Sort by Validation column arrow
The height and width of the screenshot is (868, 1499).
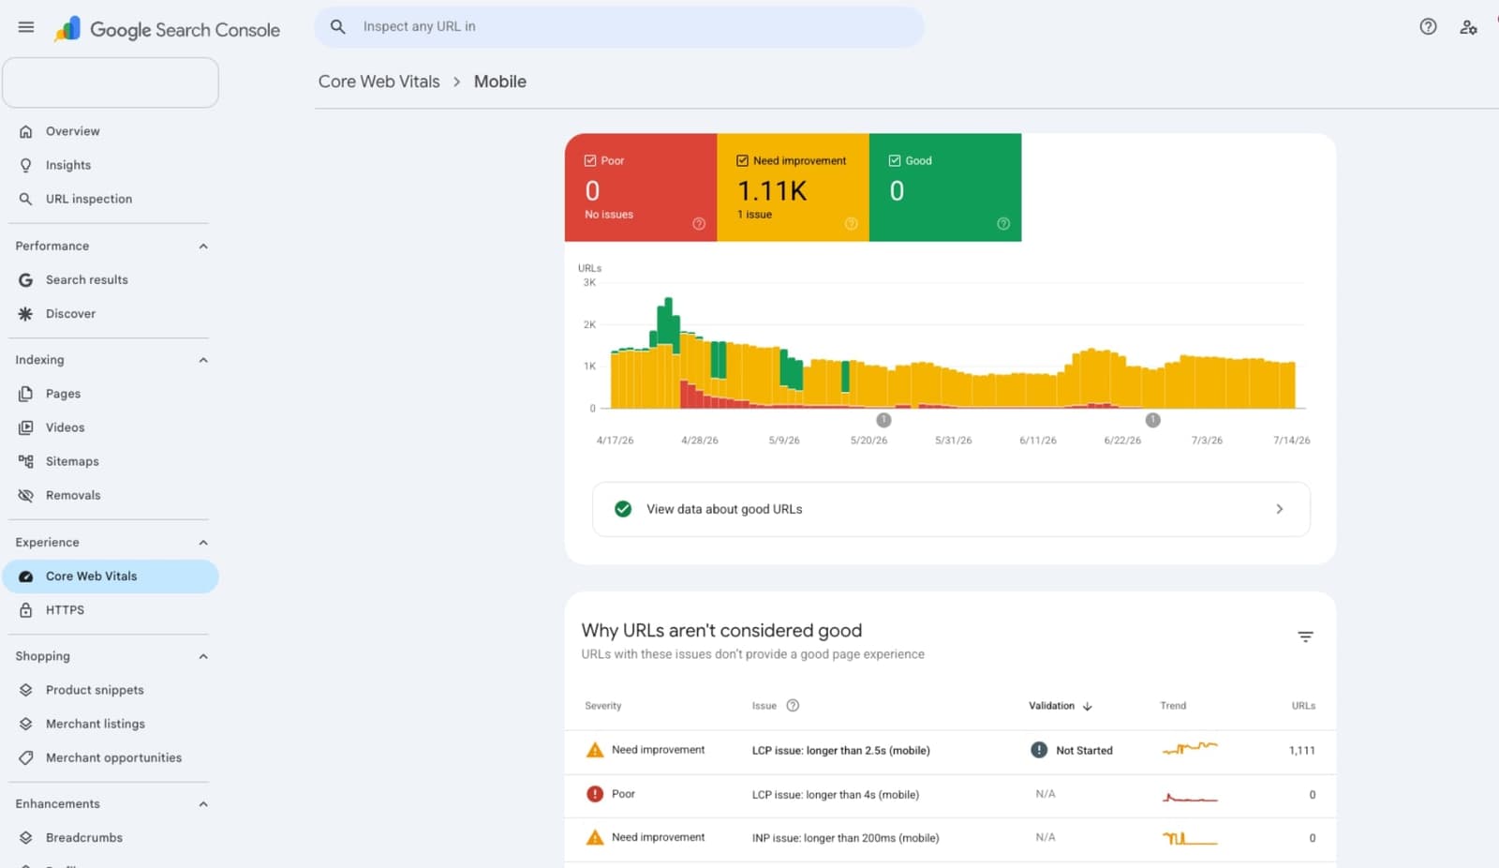point(1087,706)
